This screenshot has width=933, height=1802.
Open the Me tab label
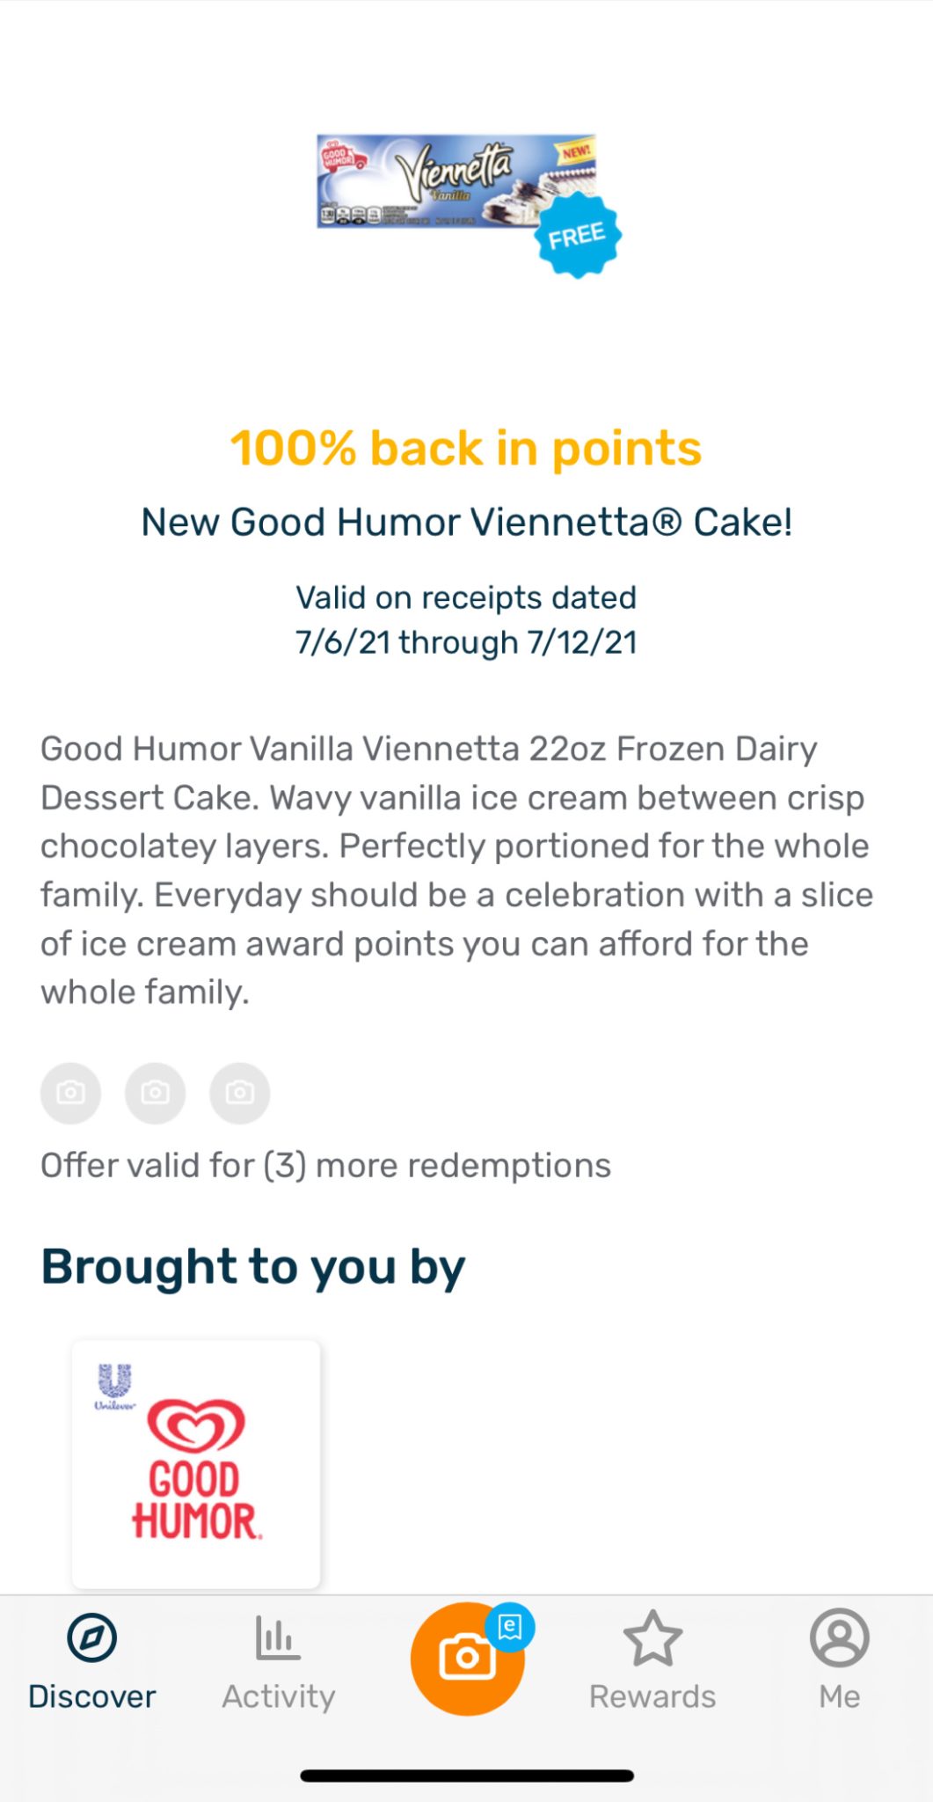click(839, 1696)
